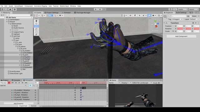This screenshot has width=200, height=112.
Task: Select the Rect tool in Scene toolbar
Action: point(36,32)
